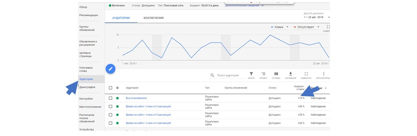Open the Столбцы columns icon
417x136 pixels.
pos(276,74)
